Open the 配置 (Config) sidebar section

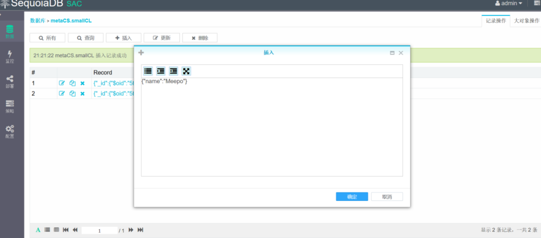(10, 131)
